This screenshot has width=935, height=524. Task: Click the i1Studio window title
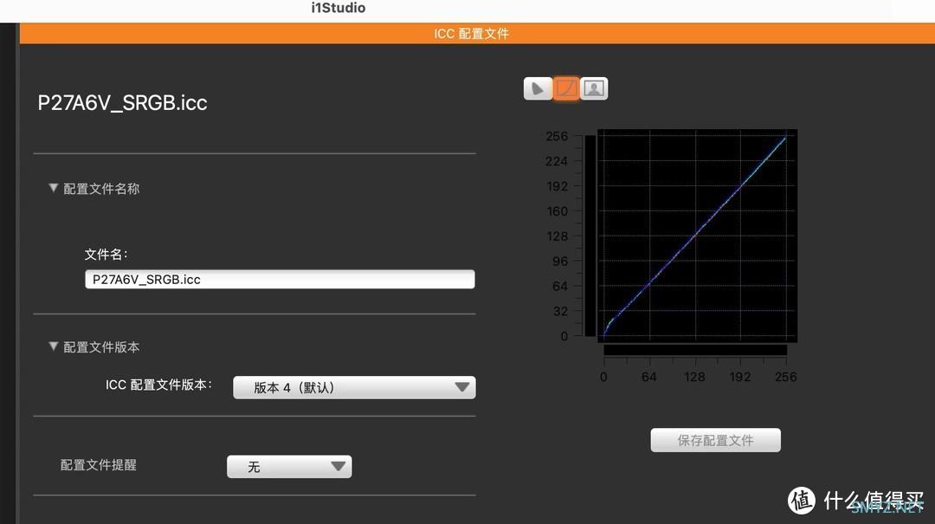[x=338, y=8]
